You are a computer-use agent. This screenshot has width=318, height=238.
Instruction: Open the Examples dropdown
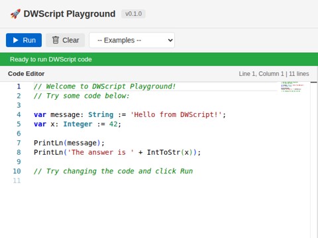coord(132,40)
